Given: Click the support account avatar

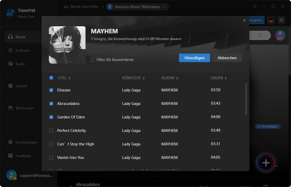Looking at the screenshot, I should click(11, 175).
